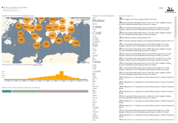Select Gold in the commodity cloud

95,55
